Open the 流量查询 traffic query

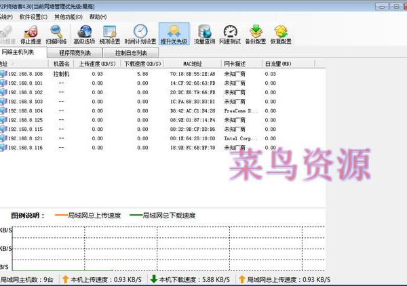coord(205,33)
